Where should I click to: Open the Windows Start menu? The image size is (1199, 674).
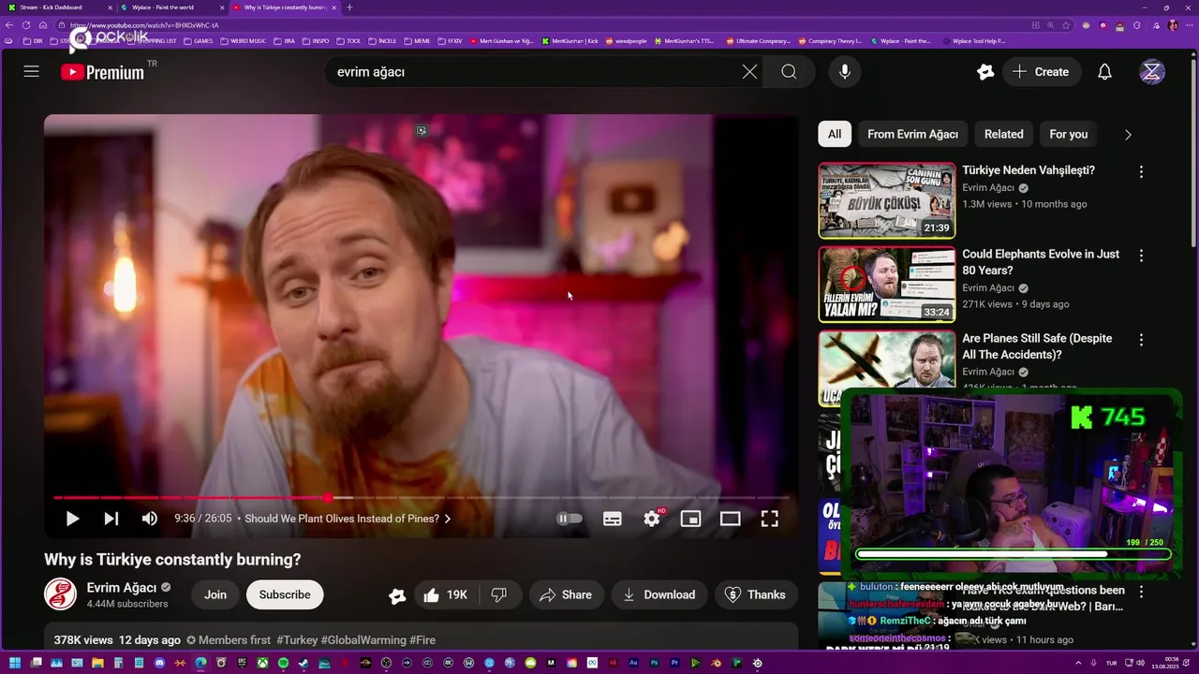point(15,663)
